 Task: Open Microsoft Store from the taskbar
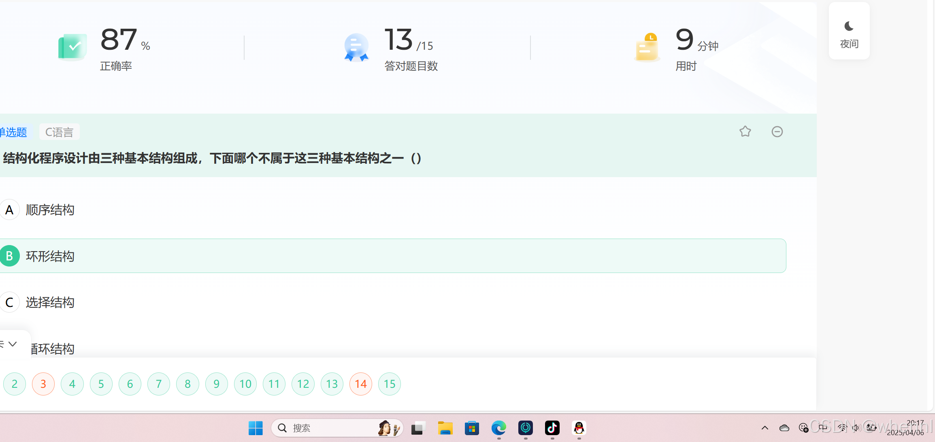tap(472, 428)
